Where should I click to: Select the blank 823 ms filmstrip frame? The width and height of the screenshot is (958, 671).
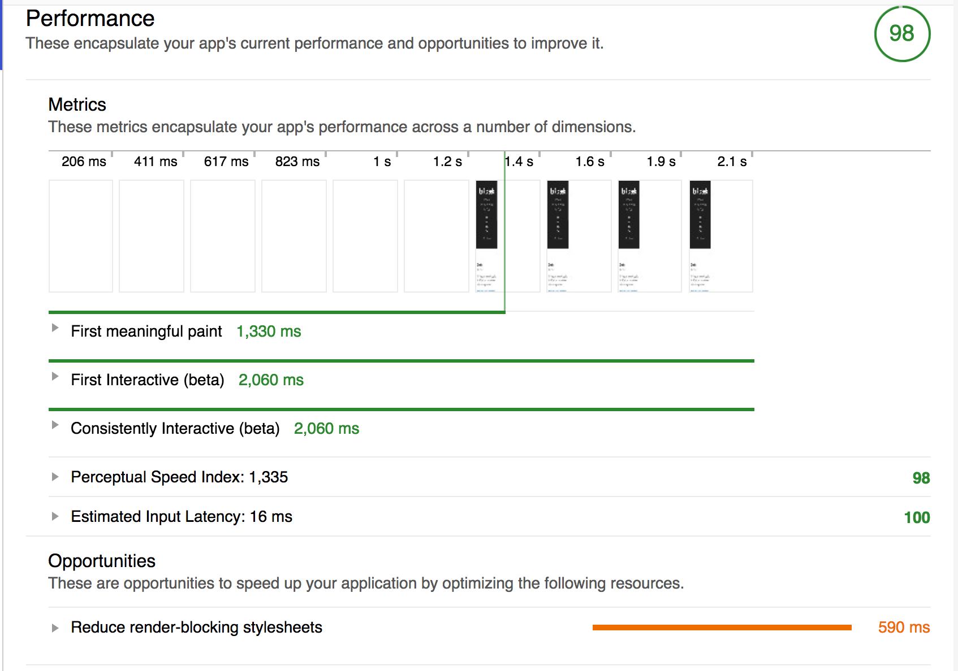click(x=294, y=236)
